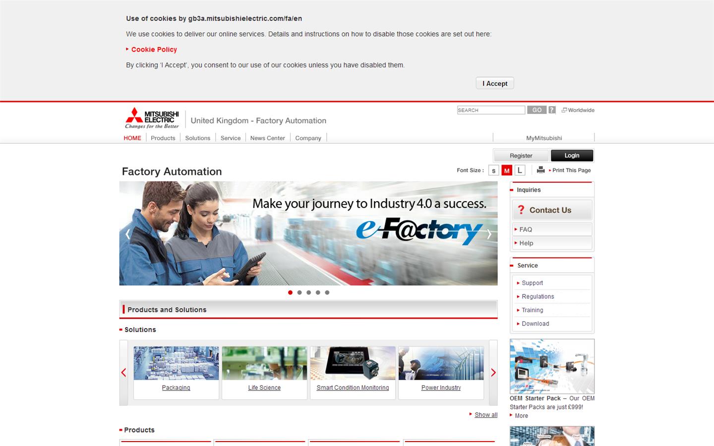
Task: Select fifth banner slide dot
Action: [327, 292]
